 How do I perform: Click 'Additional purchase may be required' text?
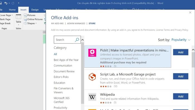click(x=123, y=63)
